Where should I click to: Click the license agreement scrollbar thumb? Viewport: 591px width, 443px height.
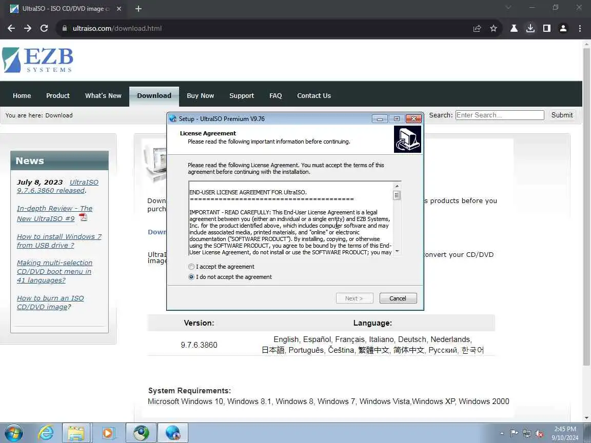[x=397, y=195]
